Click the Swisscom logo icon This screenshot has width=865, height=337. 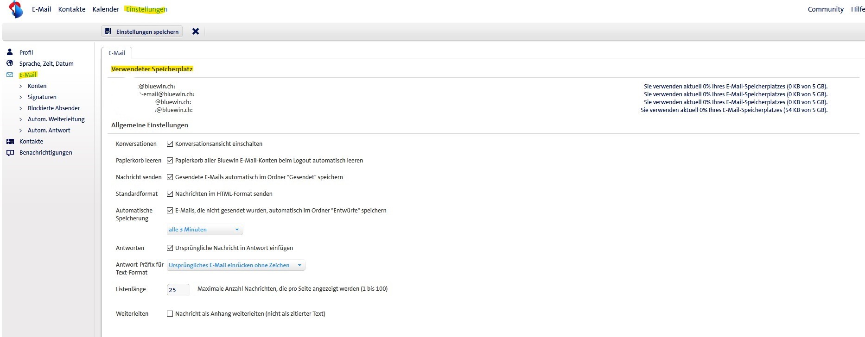(16, 9)
